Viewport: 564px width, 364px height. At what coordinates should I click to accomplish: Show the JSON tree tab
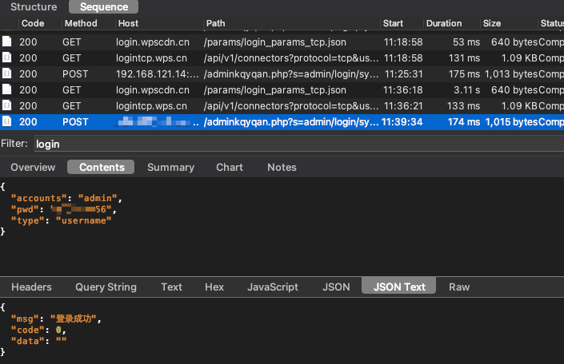(x=336, y=287)
